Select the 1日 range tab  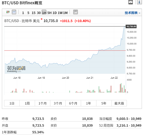12,103
